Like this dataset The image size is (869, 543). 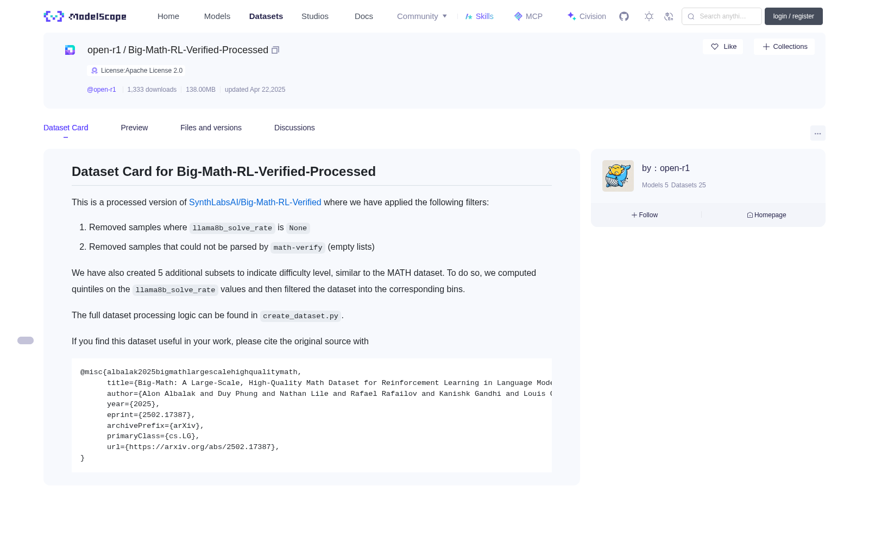click(723, 47)
